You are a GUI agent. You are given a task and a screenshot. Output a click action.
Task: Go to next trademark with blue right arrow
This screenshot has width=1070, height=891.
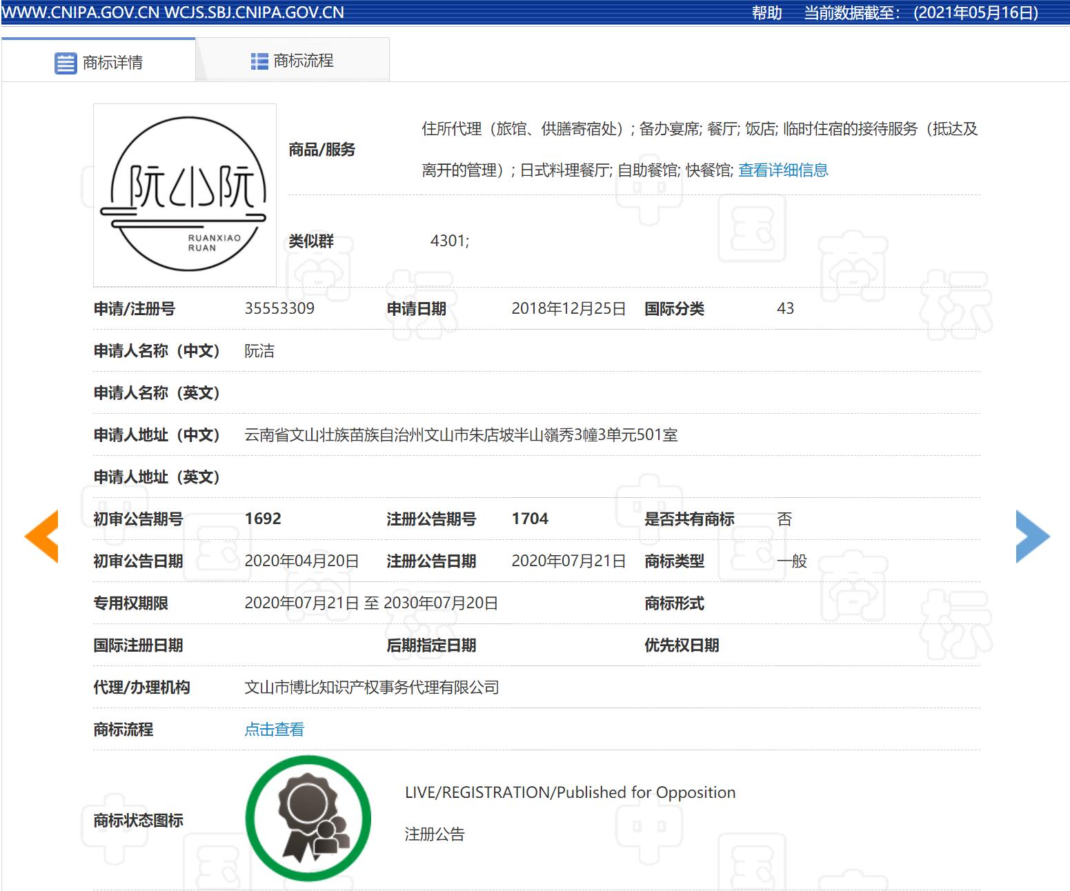point(1033,537)
